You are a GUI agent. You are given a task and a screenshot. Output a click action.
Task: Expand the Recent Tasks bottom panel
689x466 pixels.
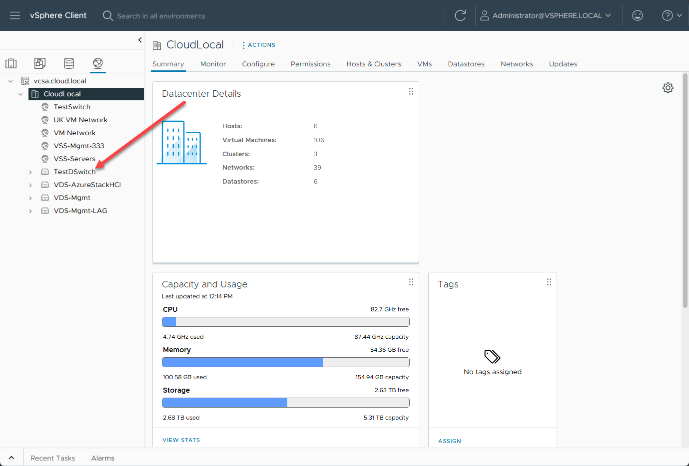tap(11, 458)
